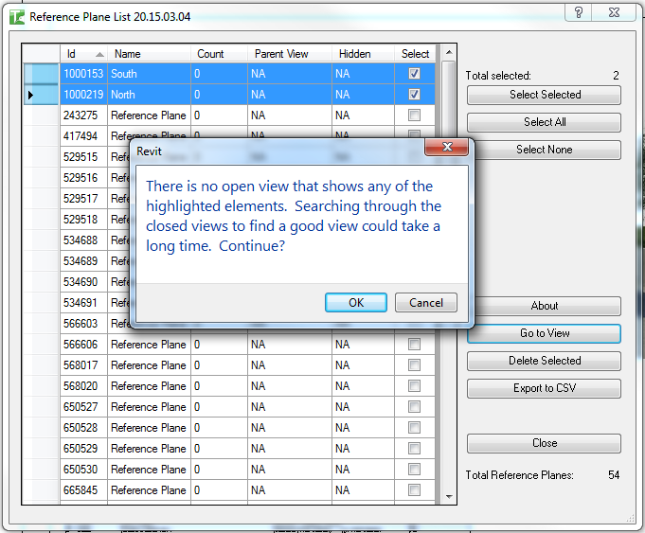
Task: Open the About dialog
Action: click(544, 306)
